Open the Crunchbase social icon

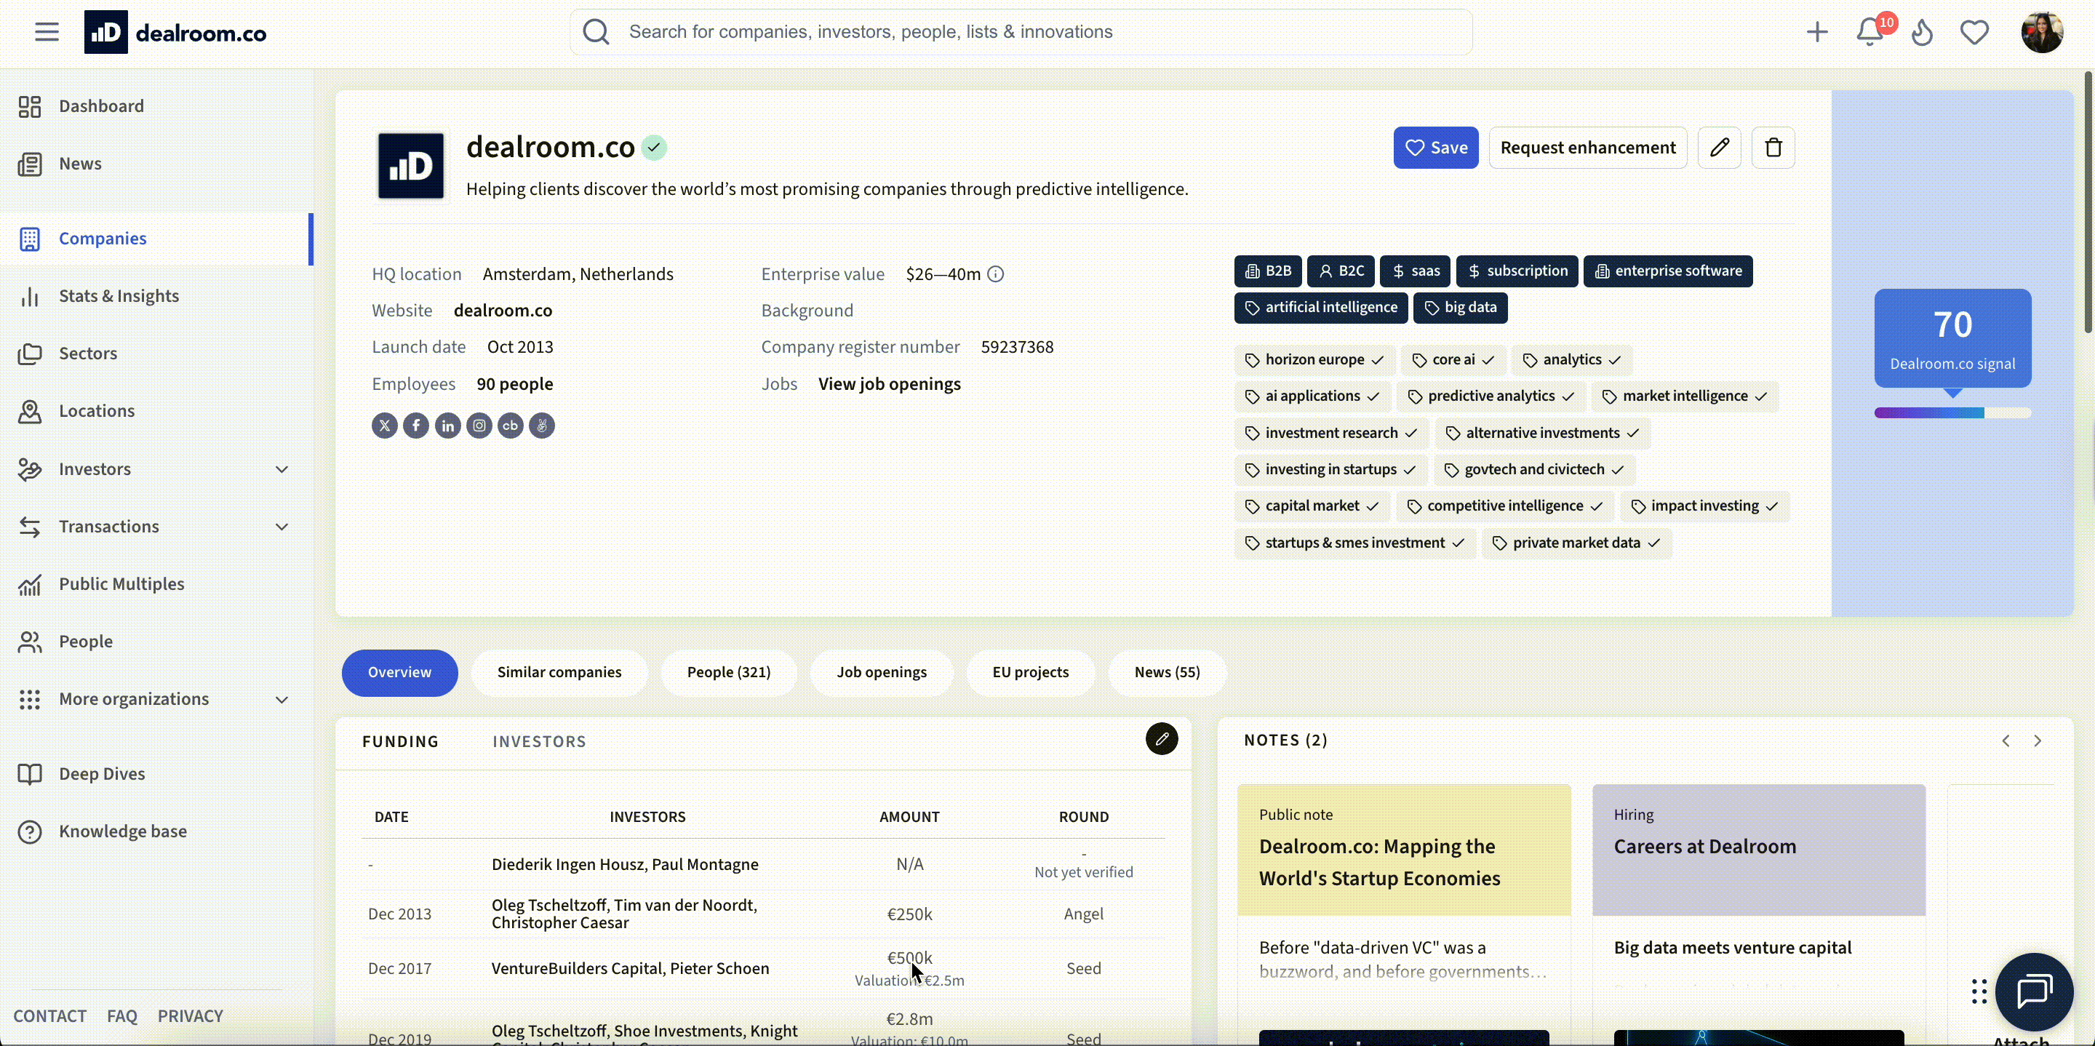click(510, 426)
